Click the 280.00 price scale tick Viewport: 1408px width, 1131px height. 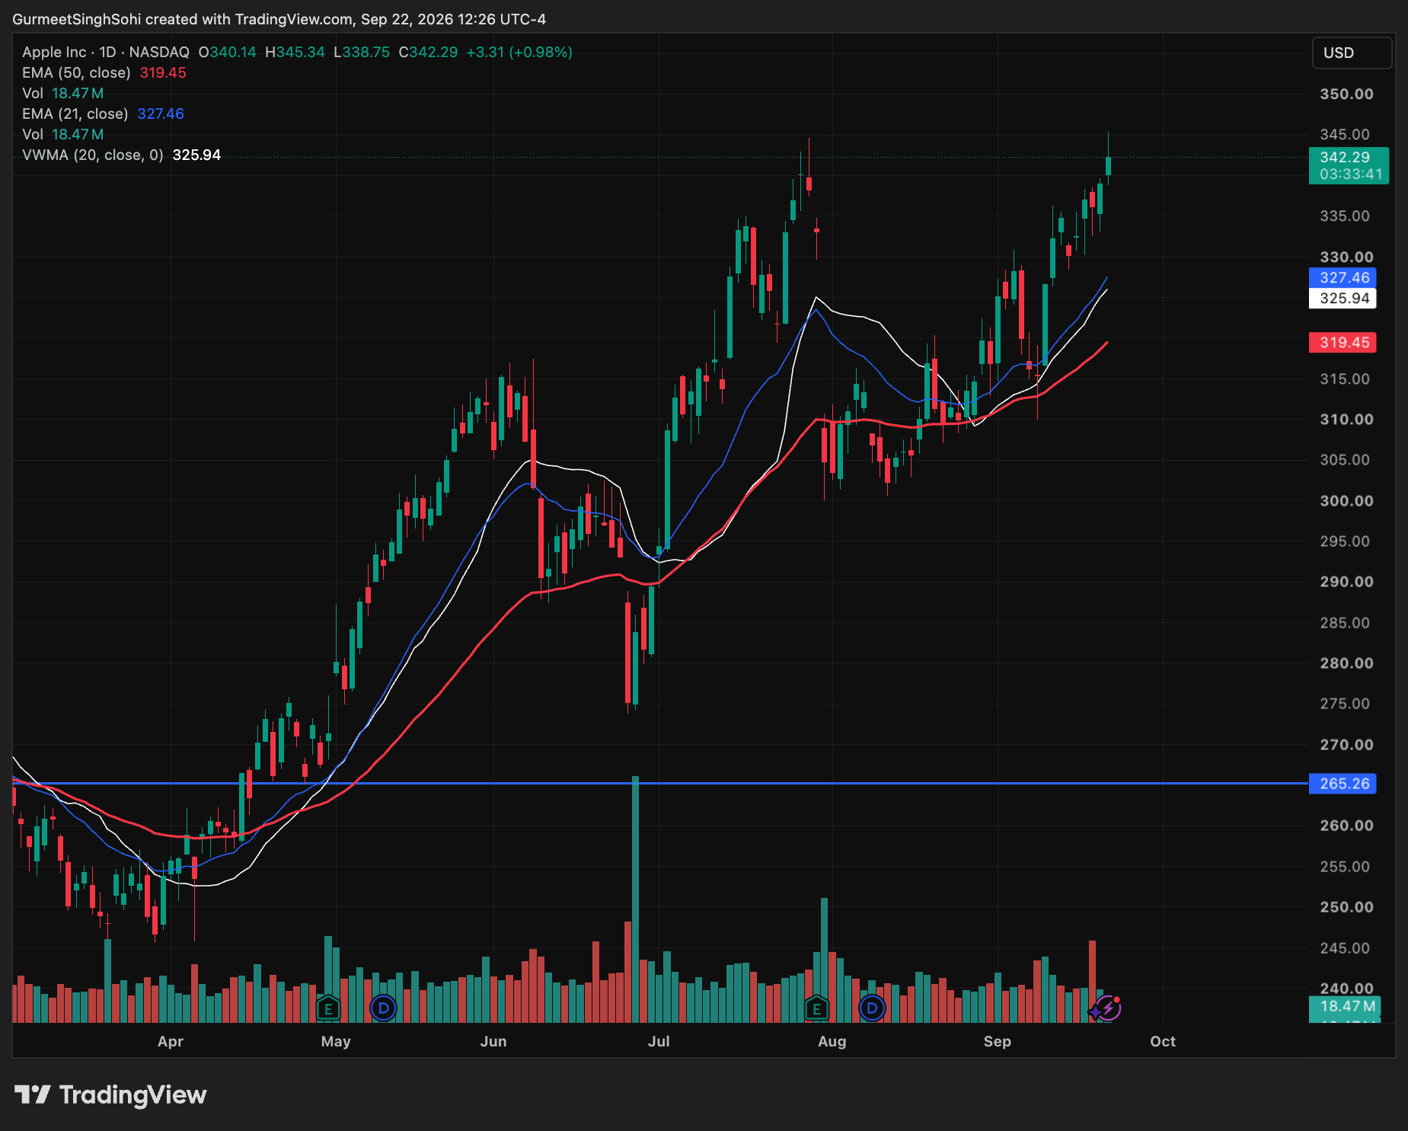1346,663
